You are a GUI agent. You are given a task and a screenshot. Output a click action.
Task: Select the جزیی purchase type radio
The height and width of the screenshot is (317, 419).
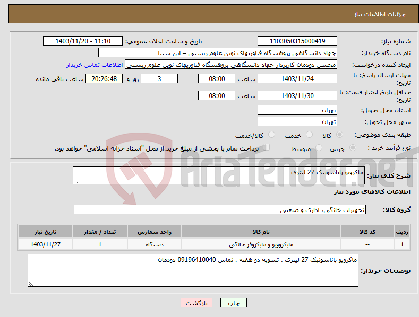pos(353,147)
